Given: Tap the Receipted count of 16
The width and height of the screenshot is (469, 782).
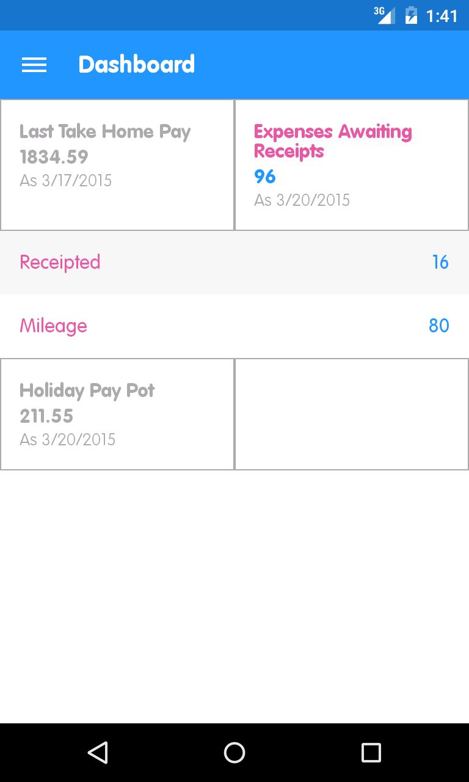Looking at the screenshot, I should (440, 262).
